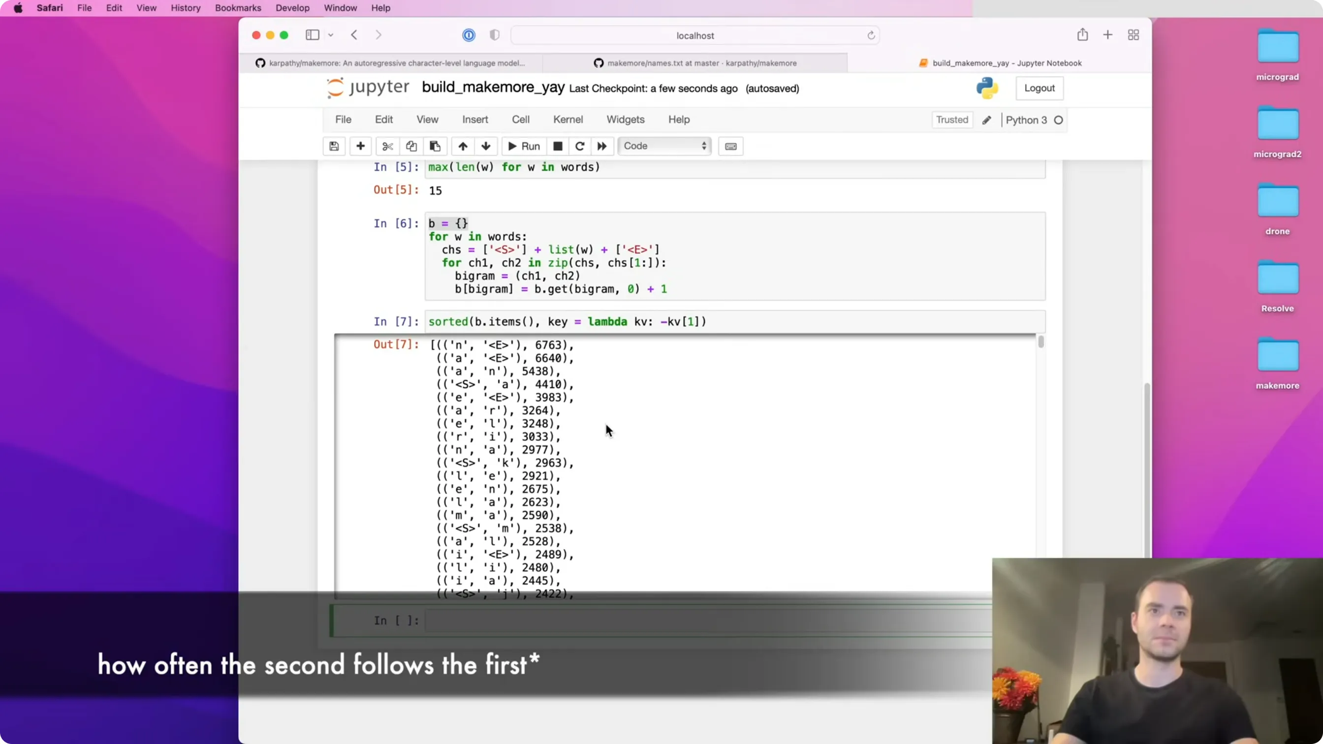Switch to the makemore/names.txt tab

click(695, 63)
